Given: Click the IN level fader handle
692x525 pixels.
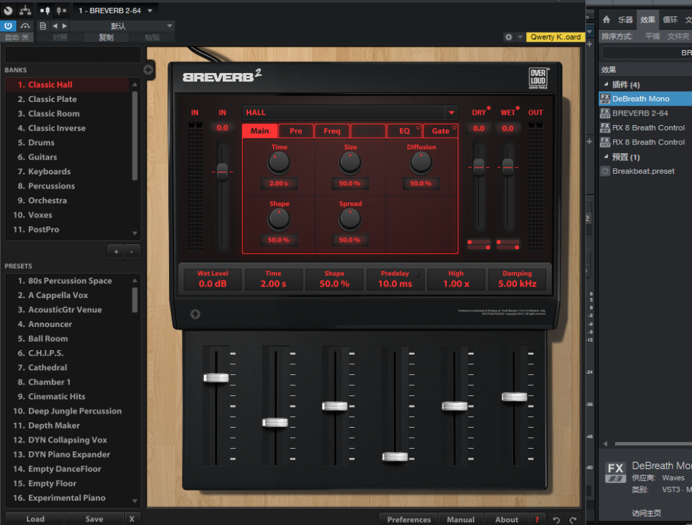Looking at the screenshot, I should click(x=222, y=171).
